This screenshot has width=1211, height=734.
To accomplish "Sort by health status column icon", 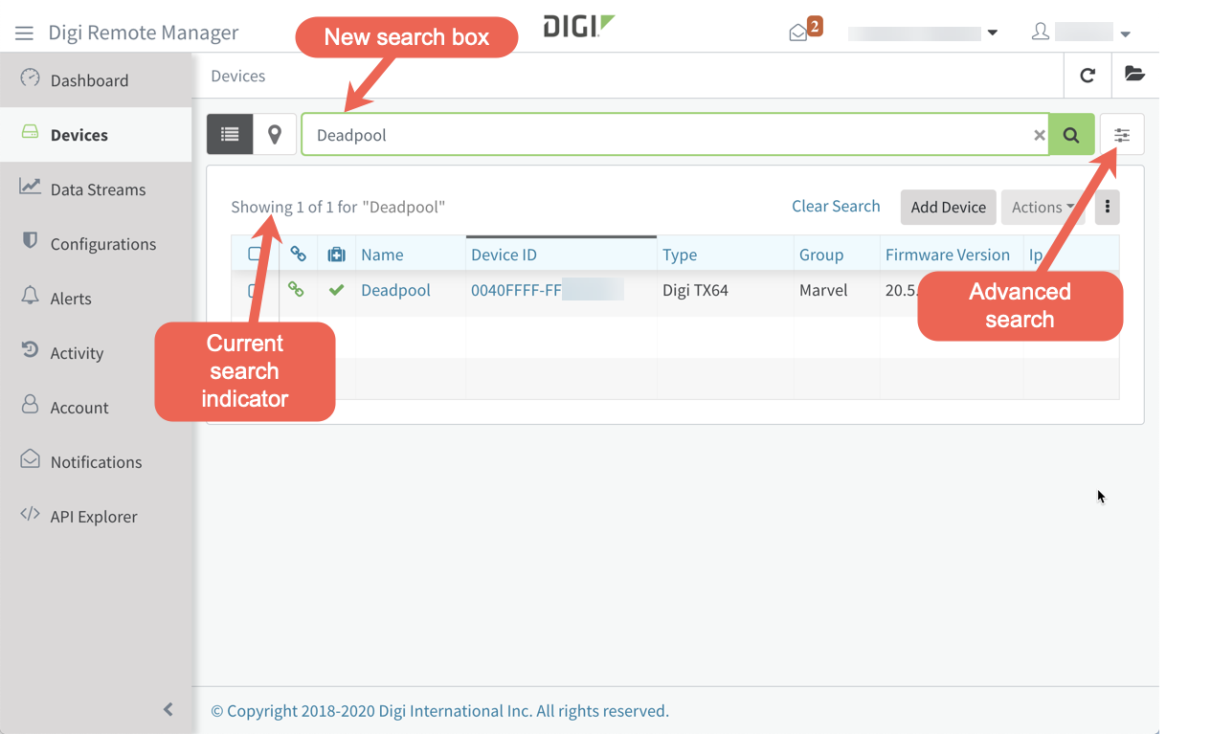I will pyautogui.click(x=336, y=255).
